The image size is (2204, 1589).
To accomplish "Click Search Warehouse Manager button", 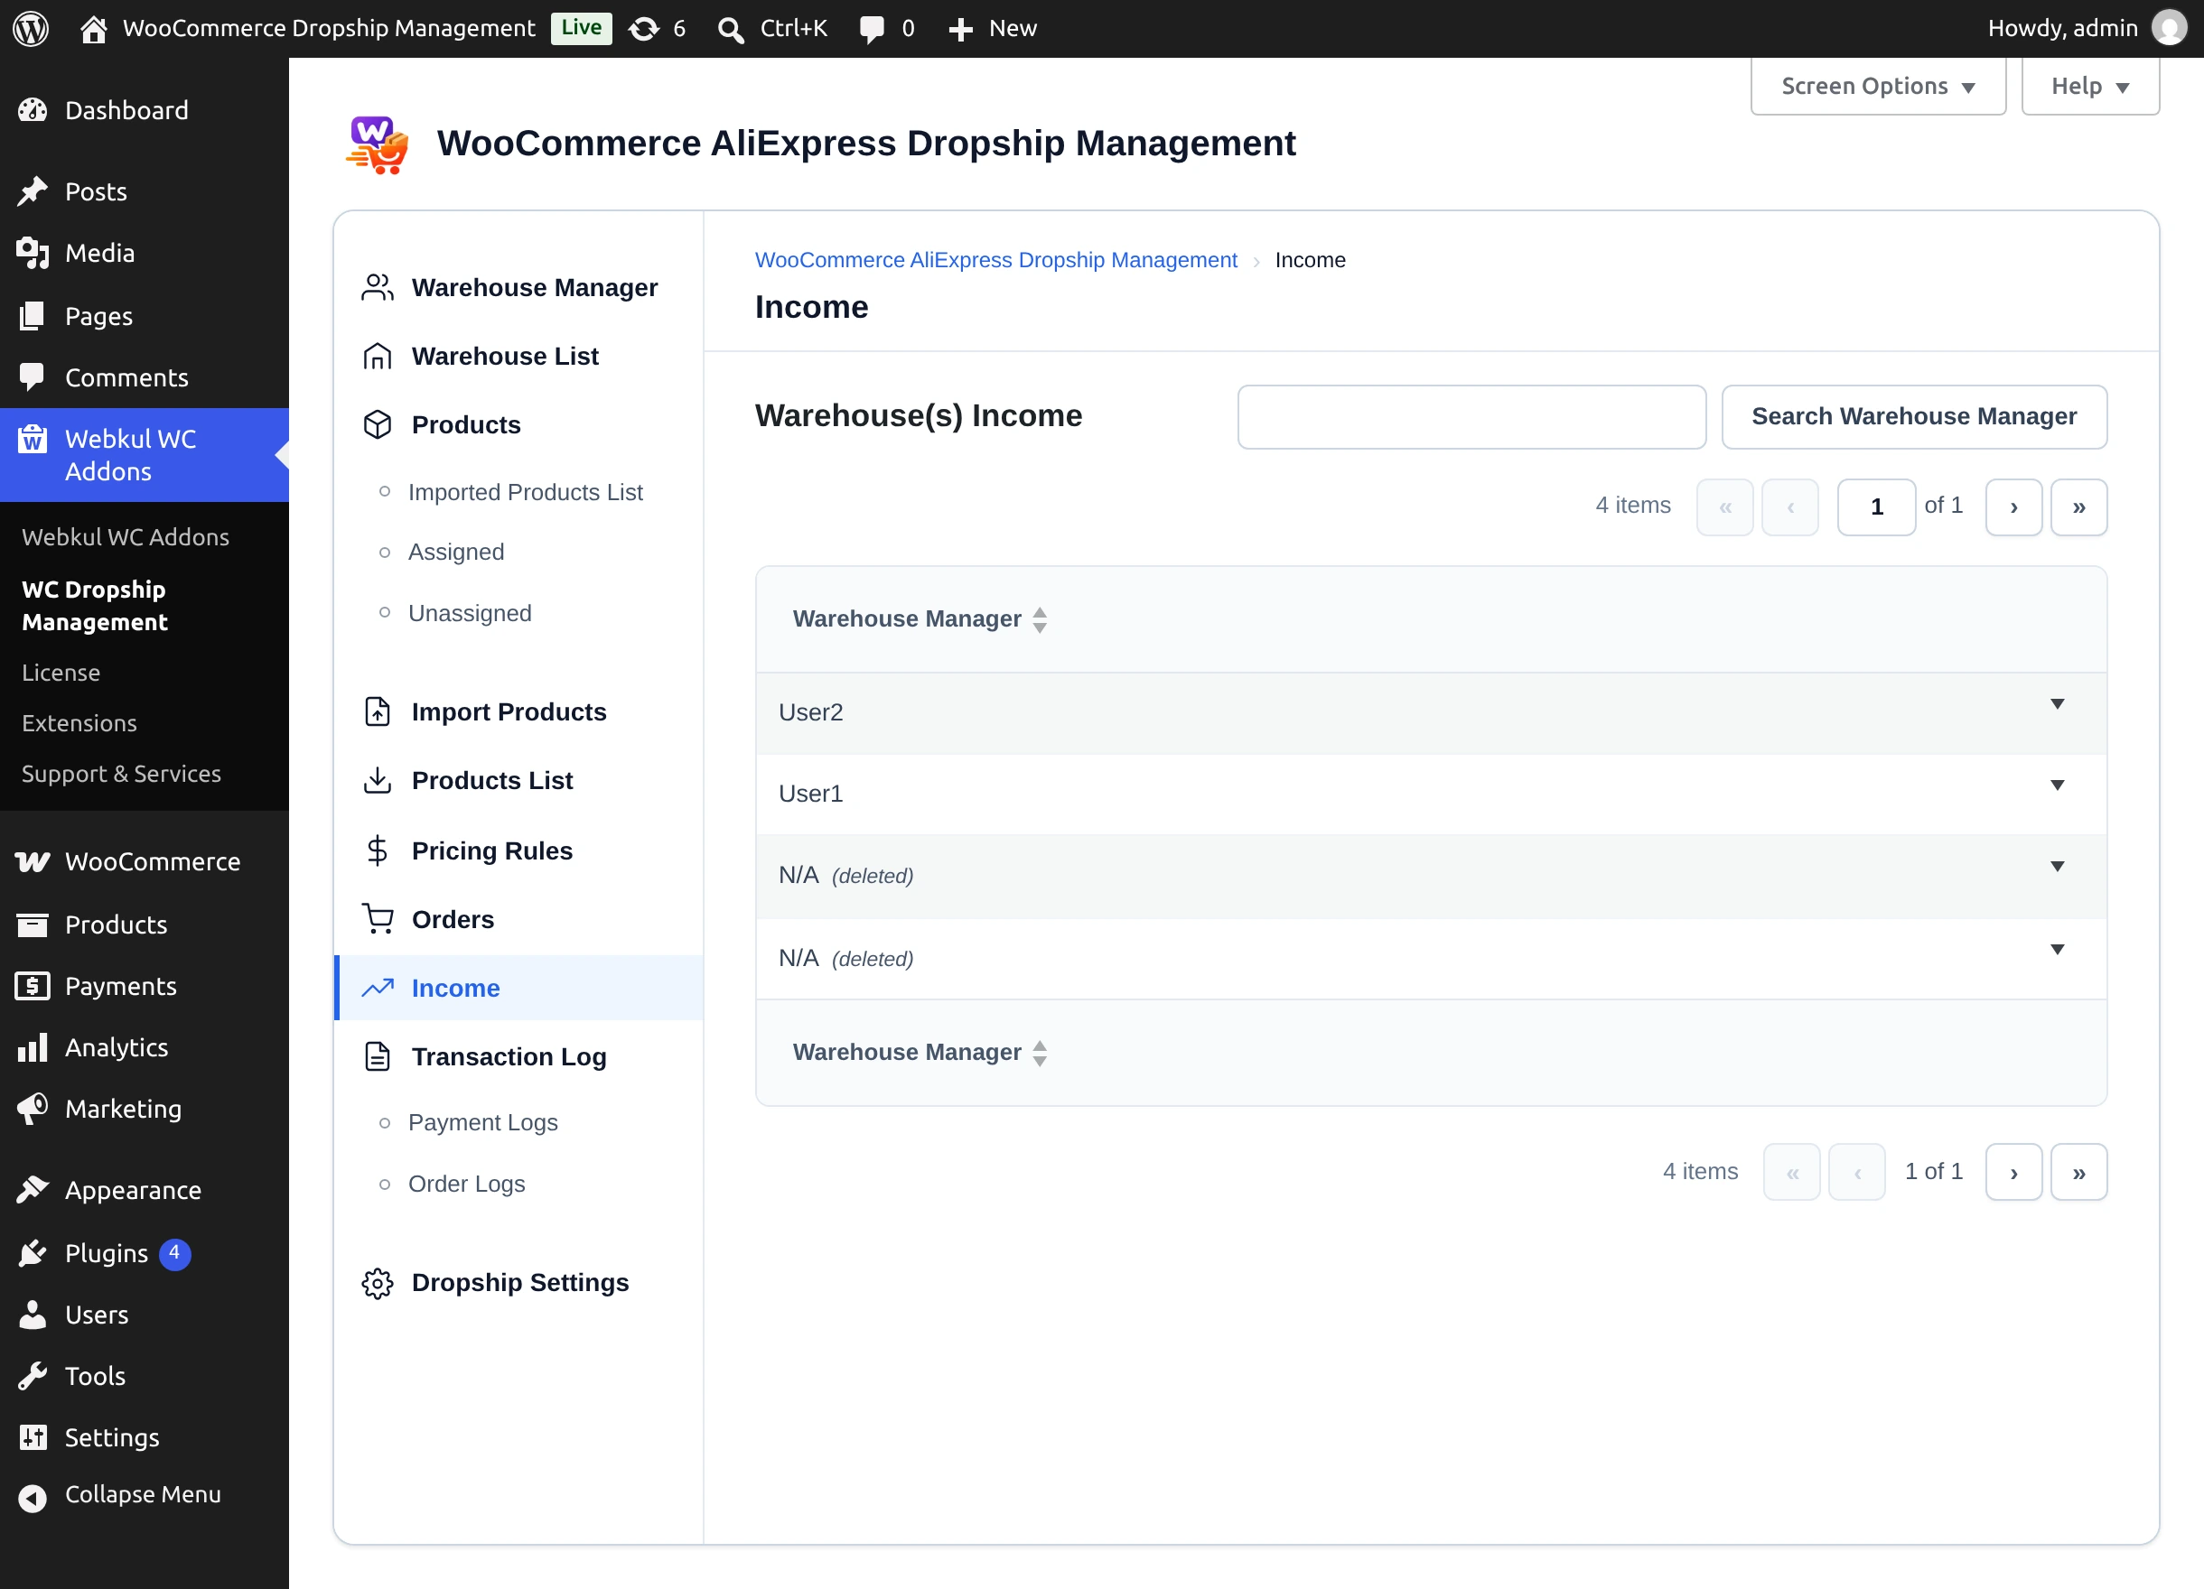I will coord(1913,417).
